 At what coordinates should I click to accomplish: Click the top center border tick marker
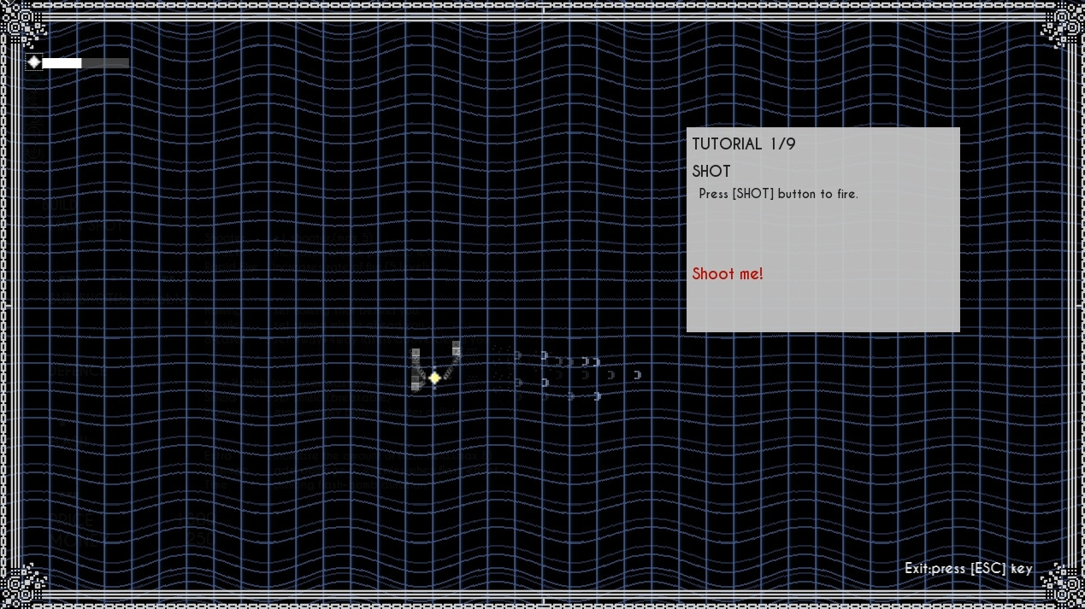click(543, 7)
